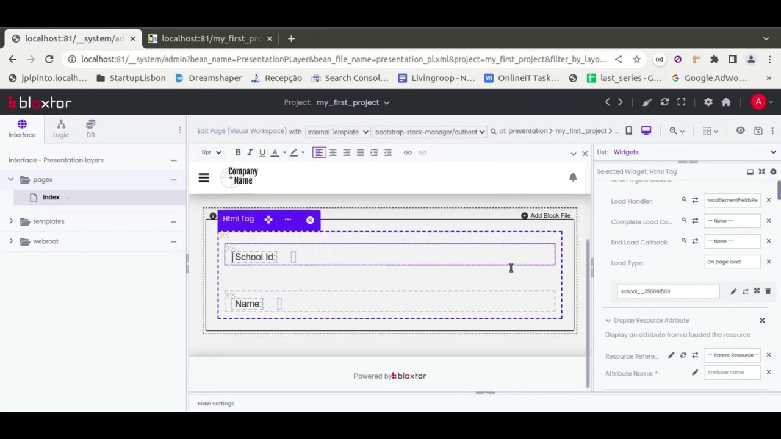Open the bootstrap-stock-manager template dropdown
This screenshot has height=439, width=781.
point(430,132)
